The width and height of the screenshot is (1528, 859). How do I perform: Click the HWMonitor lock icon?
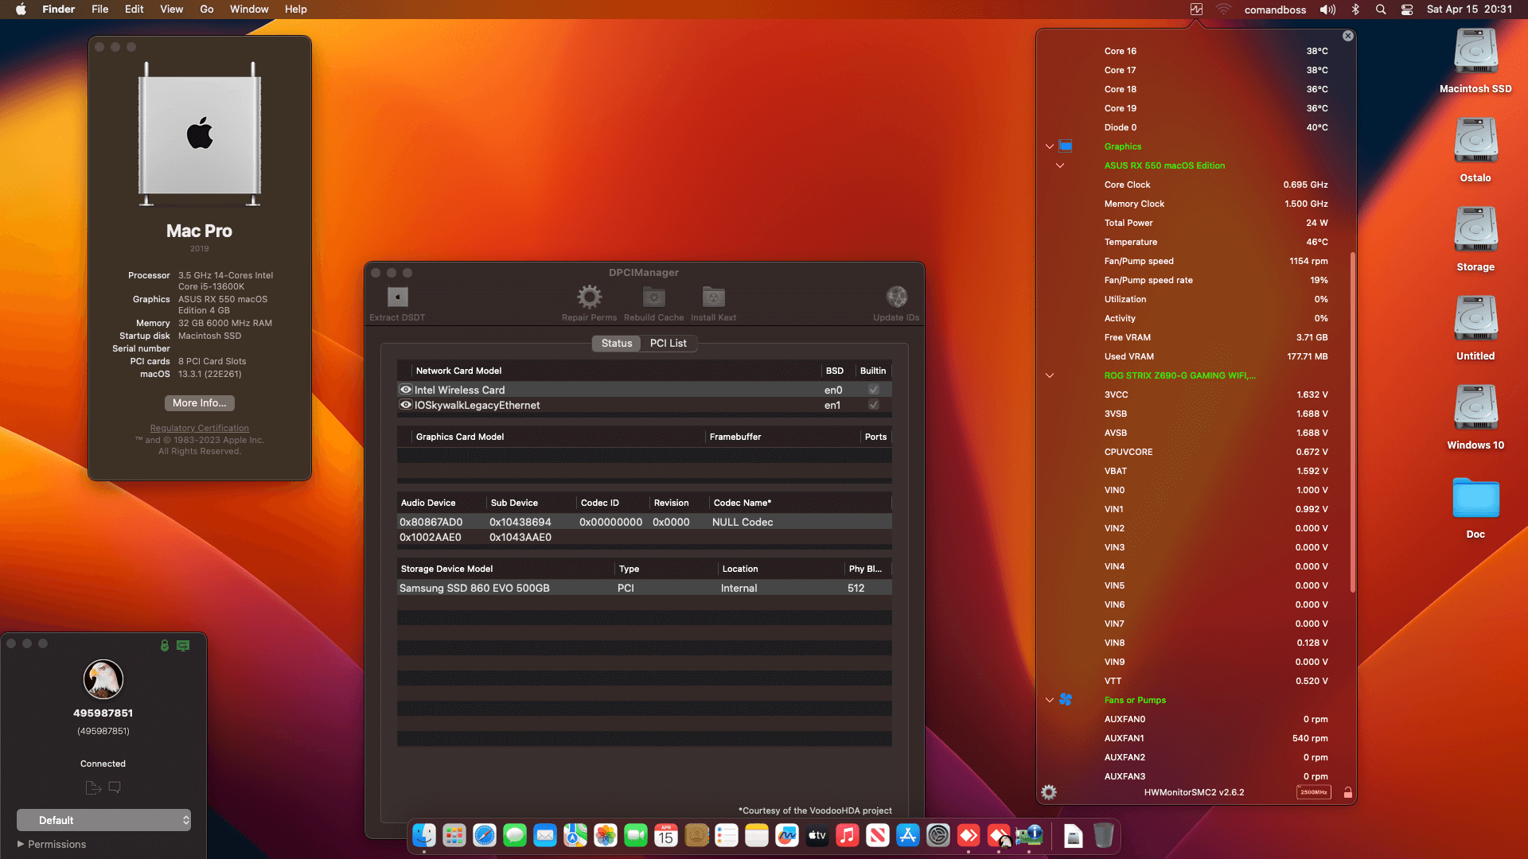1348,792
